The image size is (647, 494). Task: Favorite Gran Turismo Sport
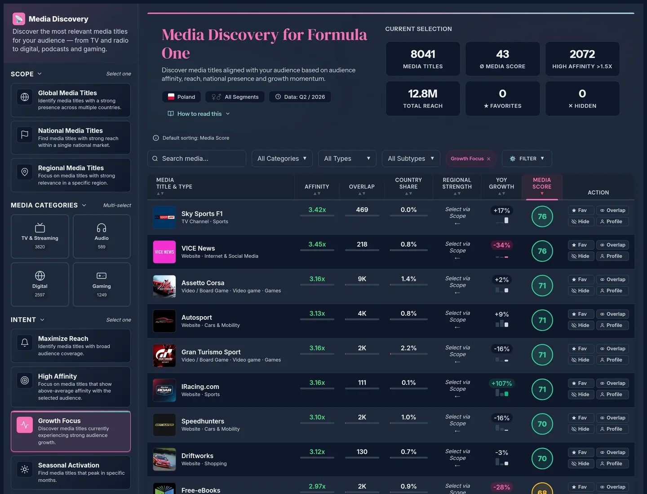click(x=581, y=348)
